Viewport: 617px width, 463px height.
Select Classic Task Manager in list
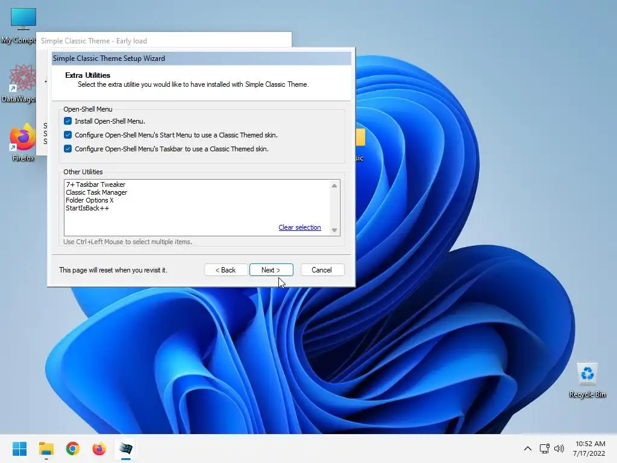click(x=96, y=192)
